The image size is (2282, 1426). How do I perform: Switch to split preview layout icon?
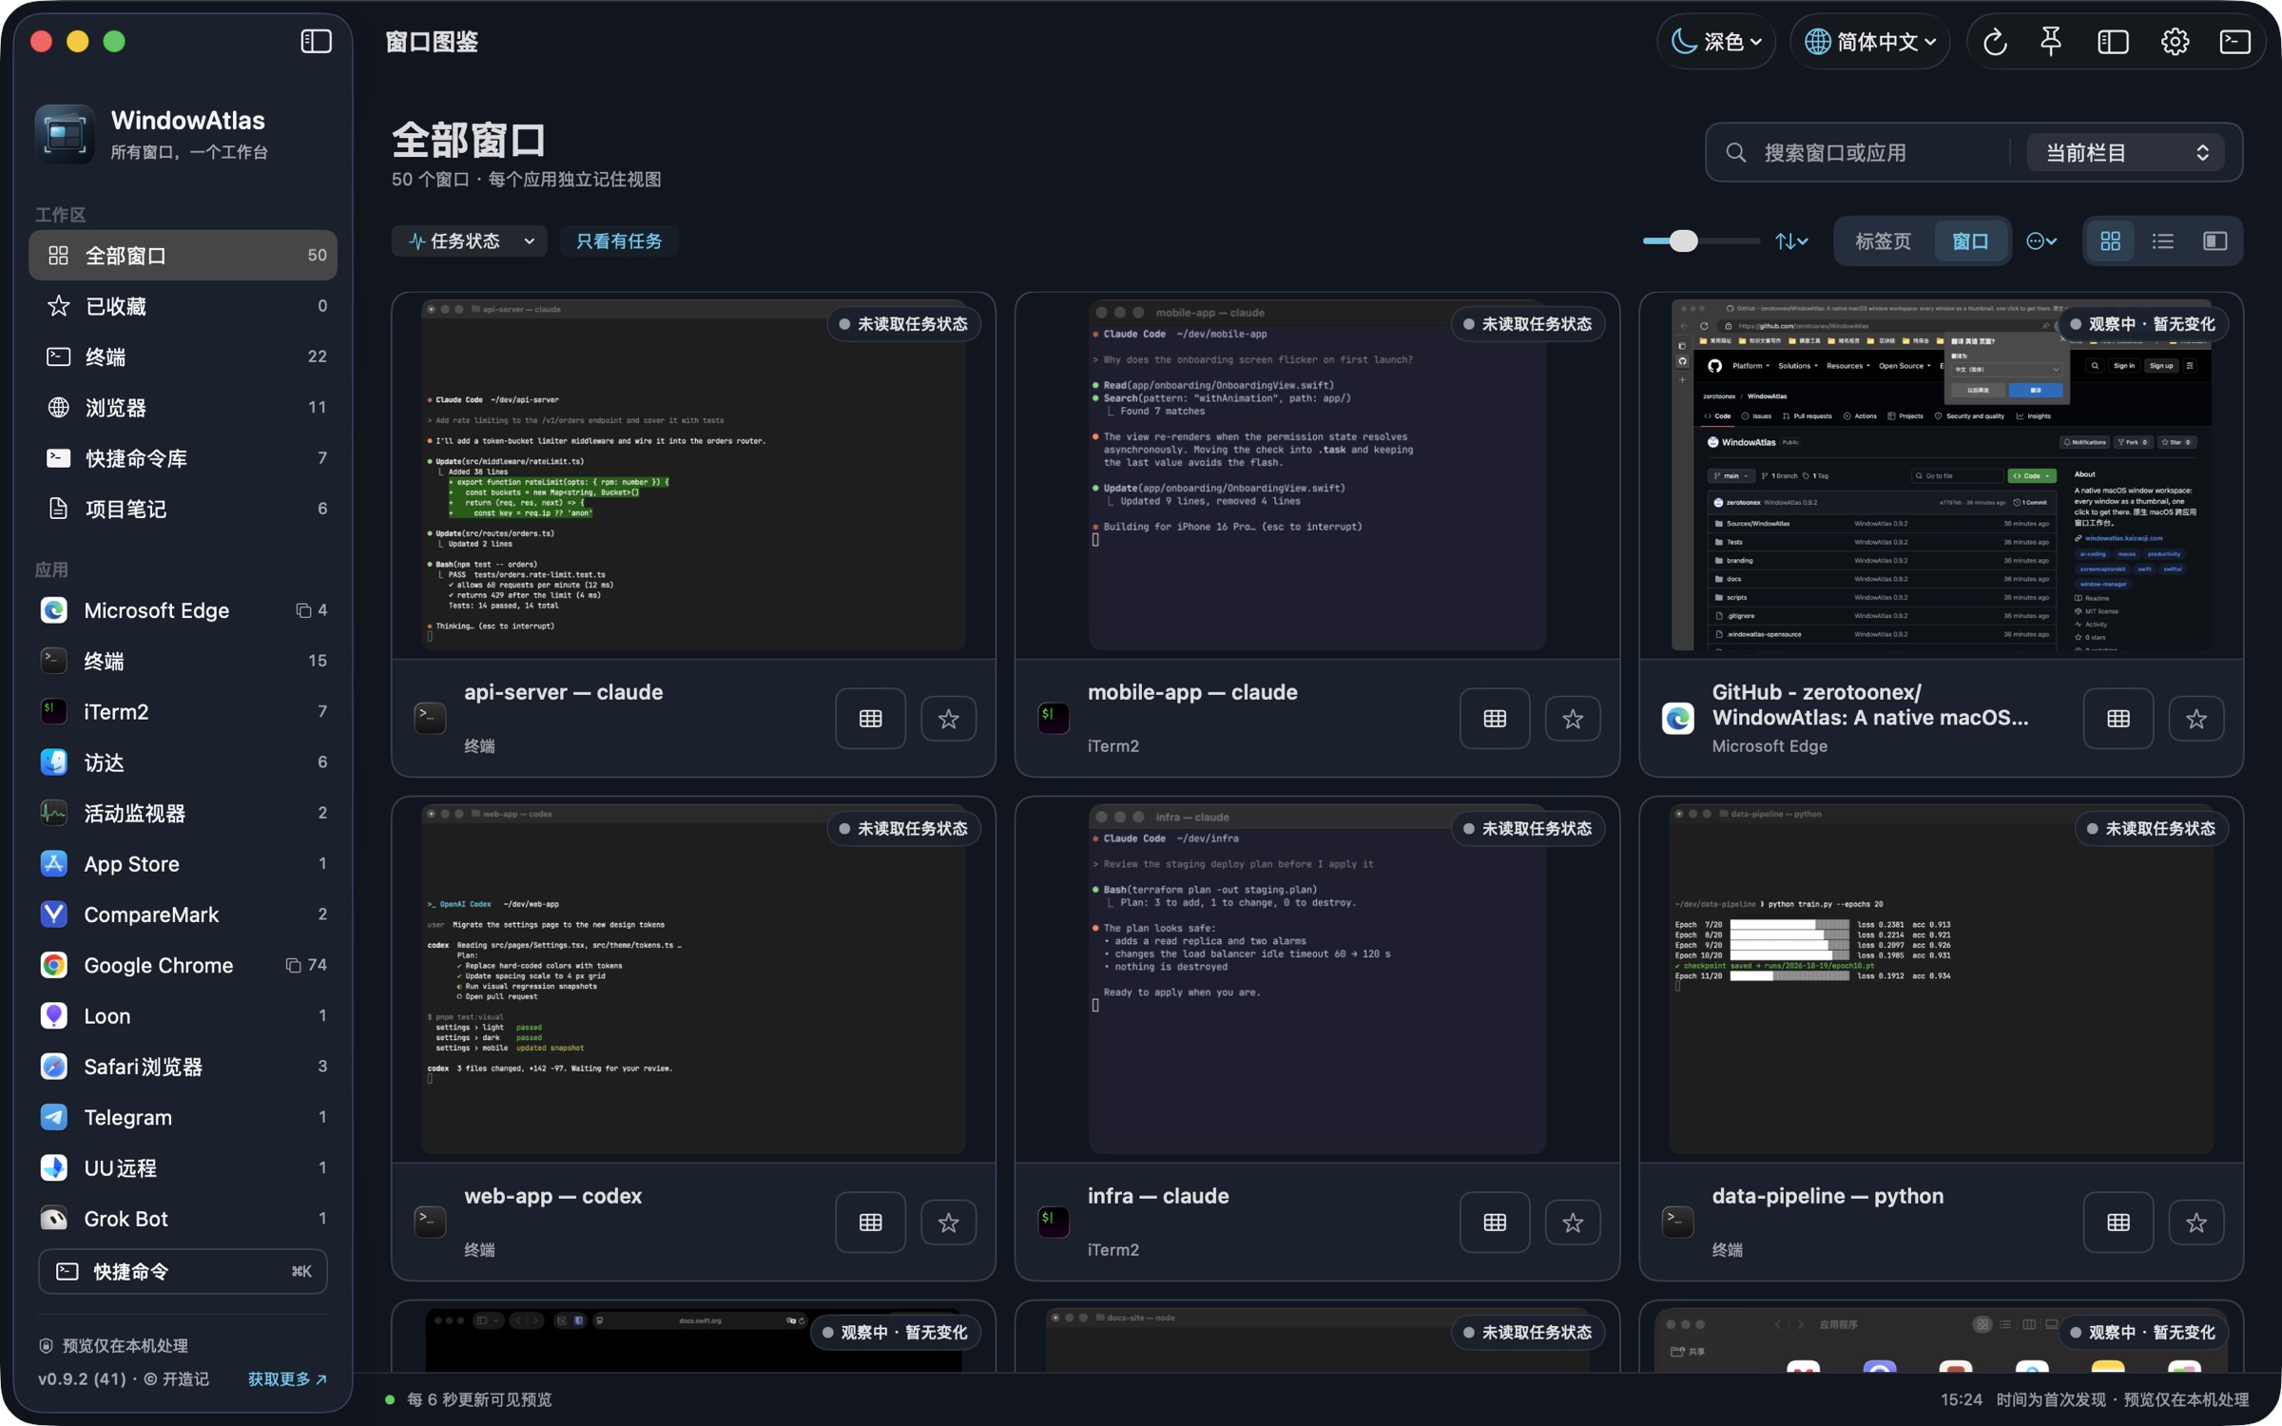[x=2214, y=241]
